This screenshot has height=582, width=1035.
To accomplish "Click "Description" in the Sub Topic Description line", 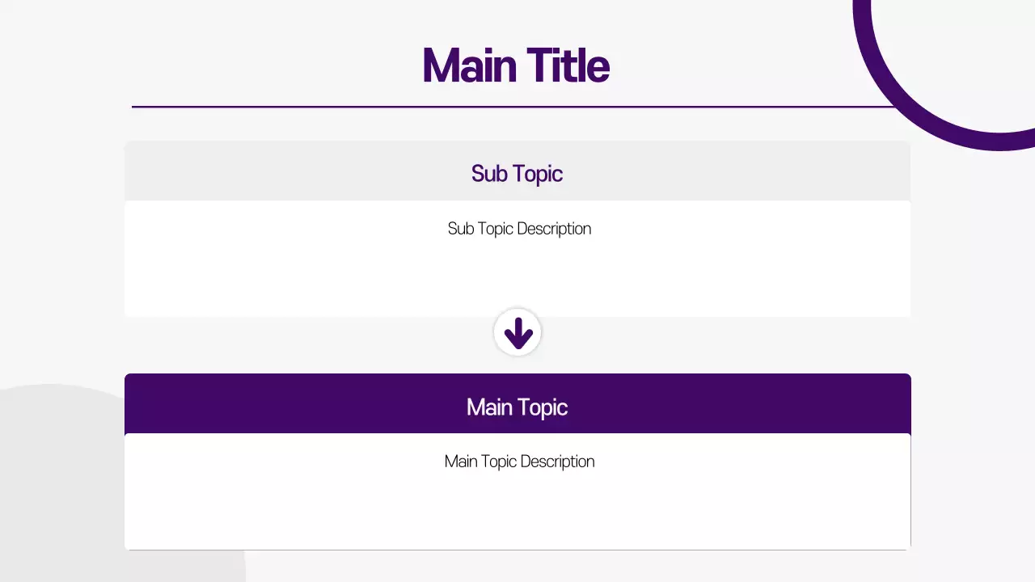I will [x=554, y=229].
